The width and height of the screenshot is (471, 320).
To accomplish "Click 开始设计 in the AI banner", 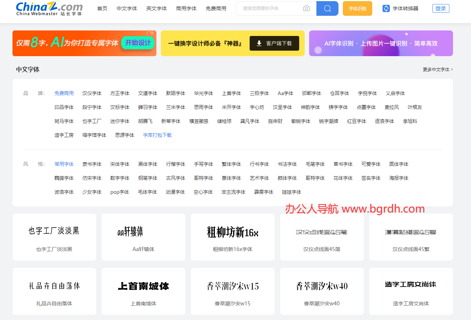I will (x=138, y=43).
